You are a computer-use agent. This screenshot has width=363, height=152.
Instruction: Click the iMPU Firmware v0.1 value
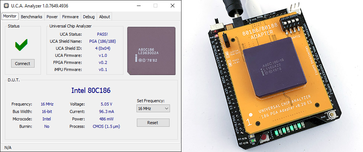[103, 69]
